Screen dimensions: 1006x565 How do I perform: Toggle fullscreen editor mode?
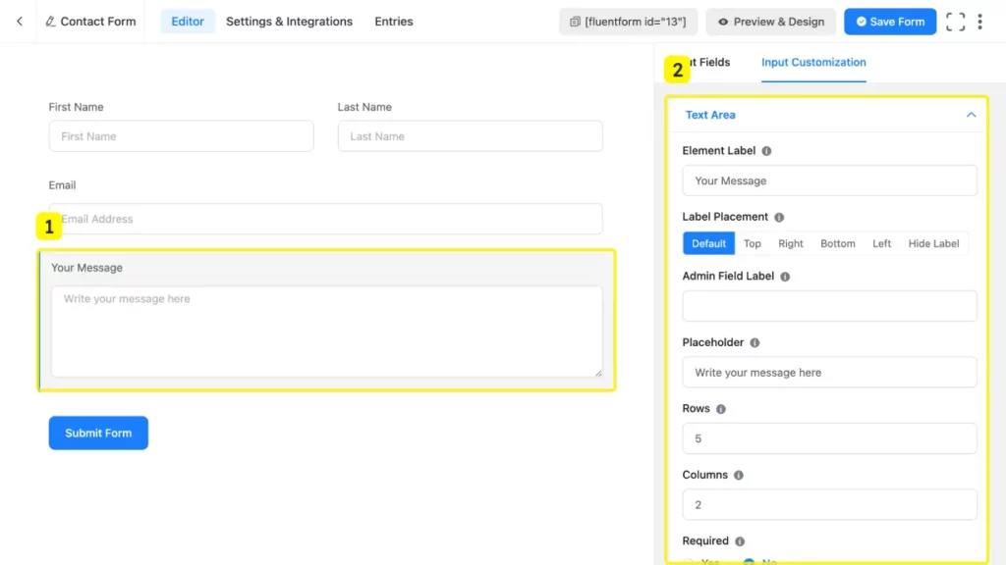click(955, 22)
